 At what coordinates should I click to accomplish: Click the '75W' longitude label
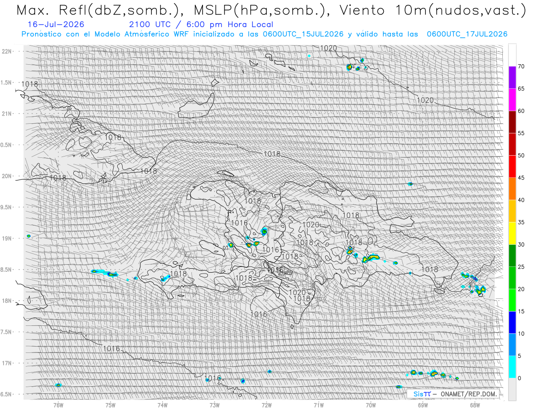tap(110, 404)
